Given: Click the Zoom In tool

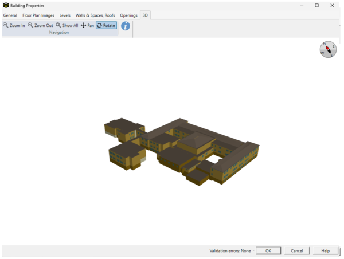Looking at the screenshot, I should (x=14, y=25).
